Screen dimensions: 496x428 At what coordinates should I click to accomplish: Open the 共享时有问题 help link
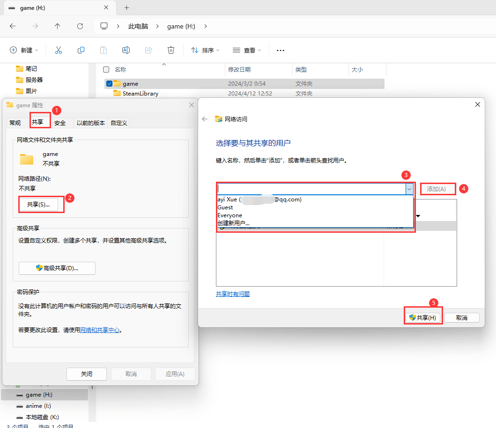(x=233, y=294)
